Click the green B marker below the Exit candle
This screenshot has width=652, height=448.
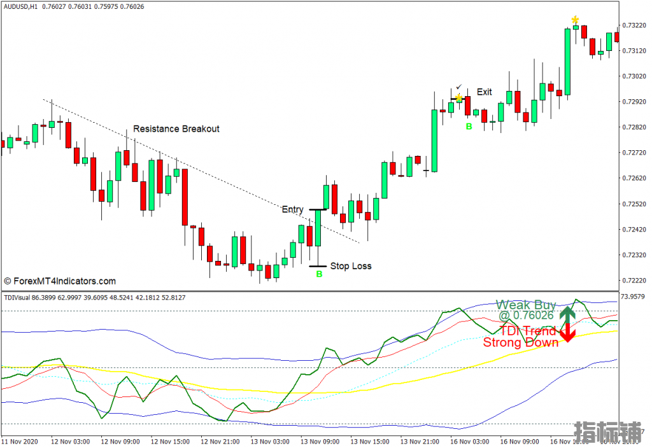coord(469,127)
